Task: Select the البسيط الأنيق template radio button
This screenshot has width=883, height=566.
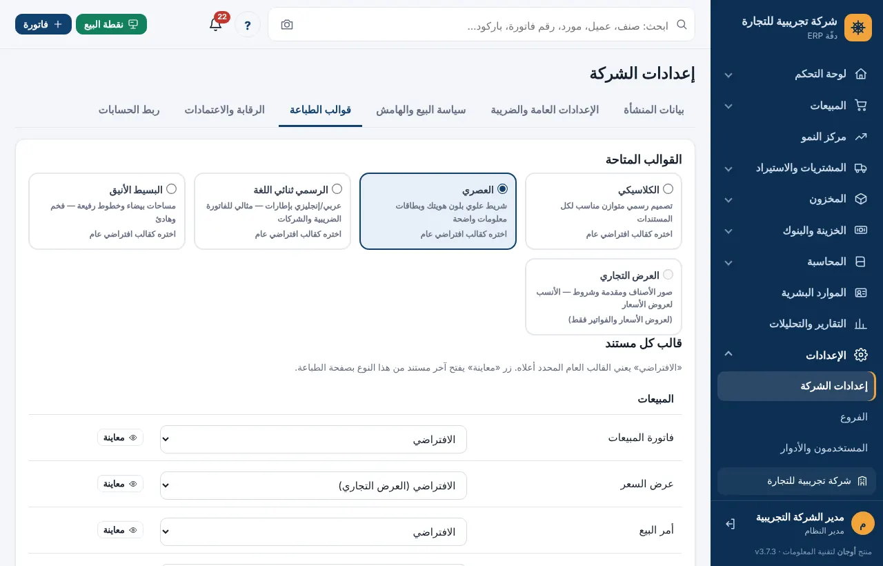Action: point(171,189)
